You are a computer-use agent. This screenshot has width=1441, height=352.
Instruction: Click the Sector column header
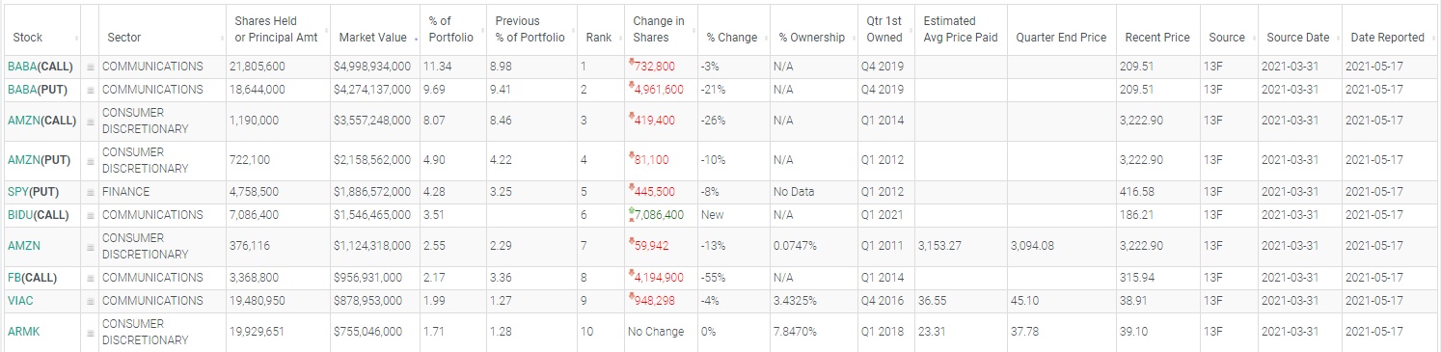coord(124,38)
